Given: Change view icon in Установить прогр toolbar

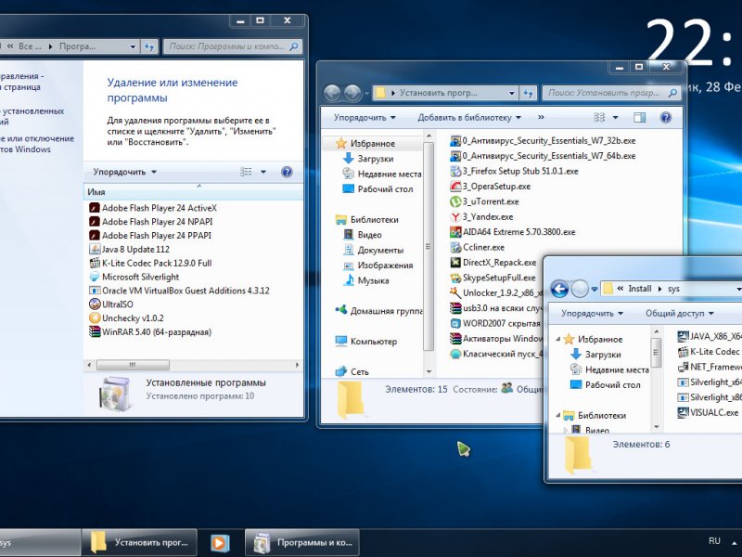Looking at the screenshot, I should pos(599,118).
